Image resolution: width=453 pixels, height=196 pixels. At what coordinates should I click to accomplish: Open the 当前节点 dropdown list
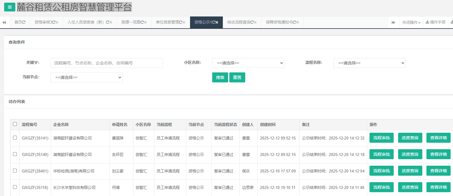[86, 77]
